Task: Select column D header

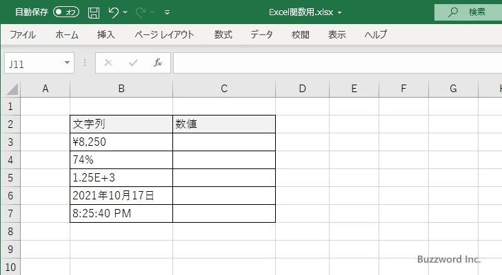Action: (303, 89)
